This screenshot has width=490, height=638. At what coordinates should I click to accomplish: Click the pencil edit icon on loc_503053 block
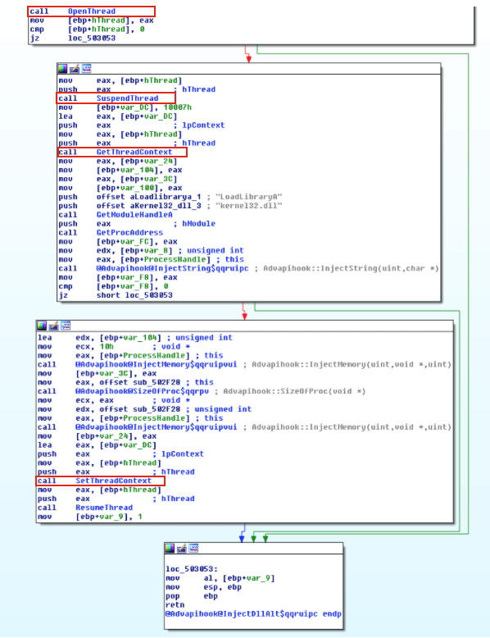pos(182,548)
